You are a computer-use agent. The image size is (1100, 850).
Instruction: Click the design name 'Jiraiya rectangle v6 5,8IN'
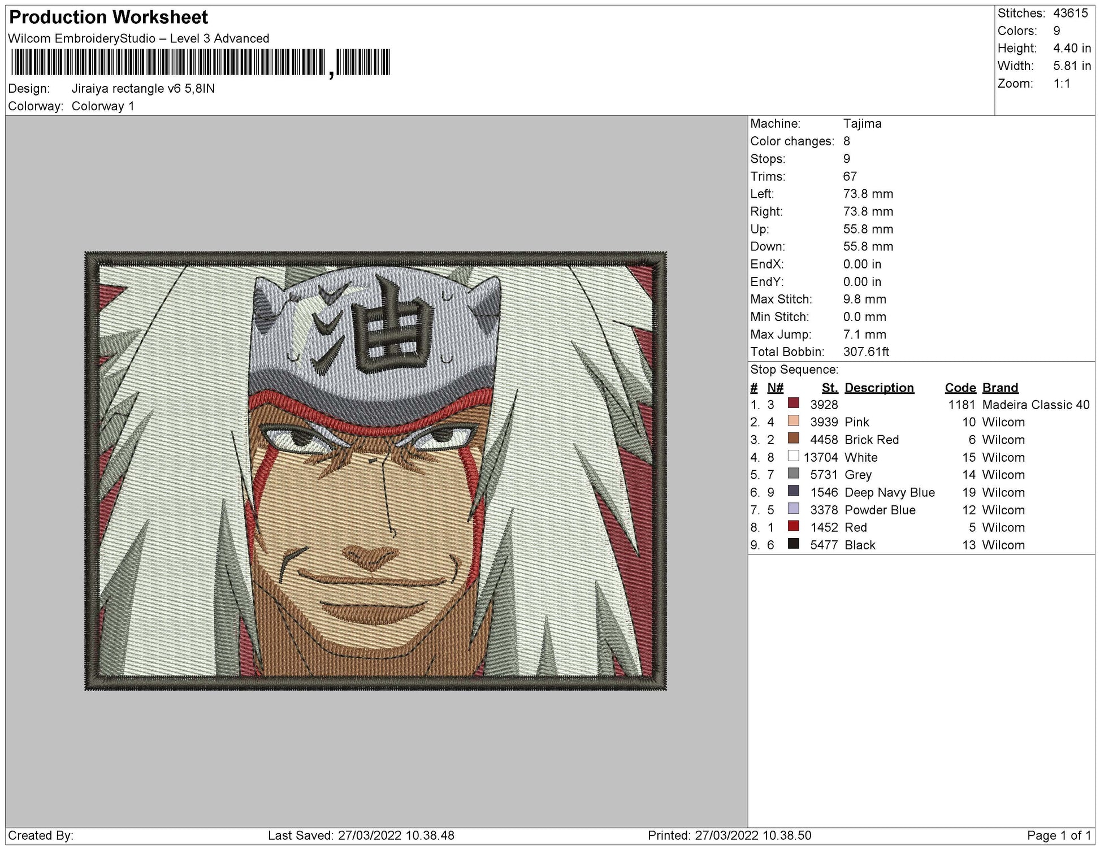tap(143, 89)
